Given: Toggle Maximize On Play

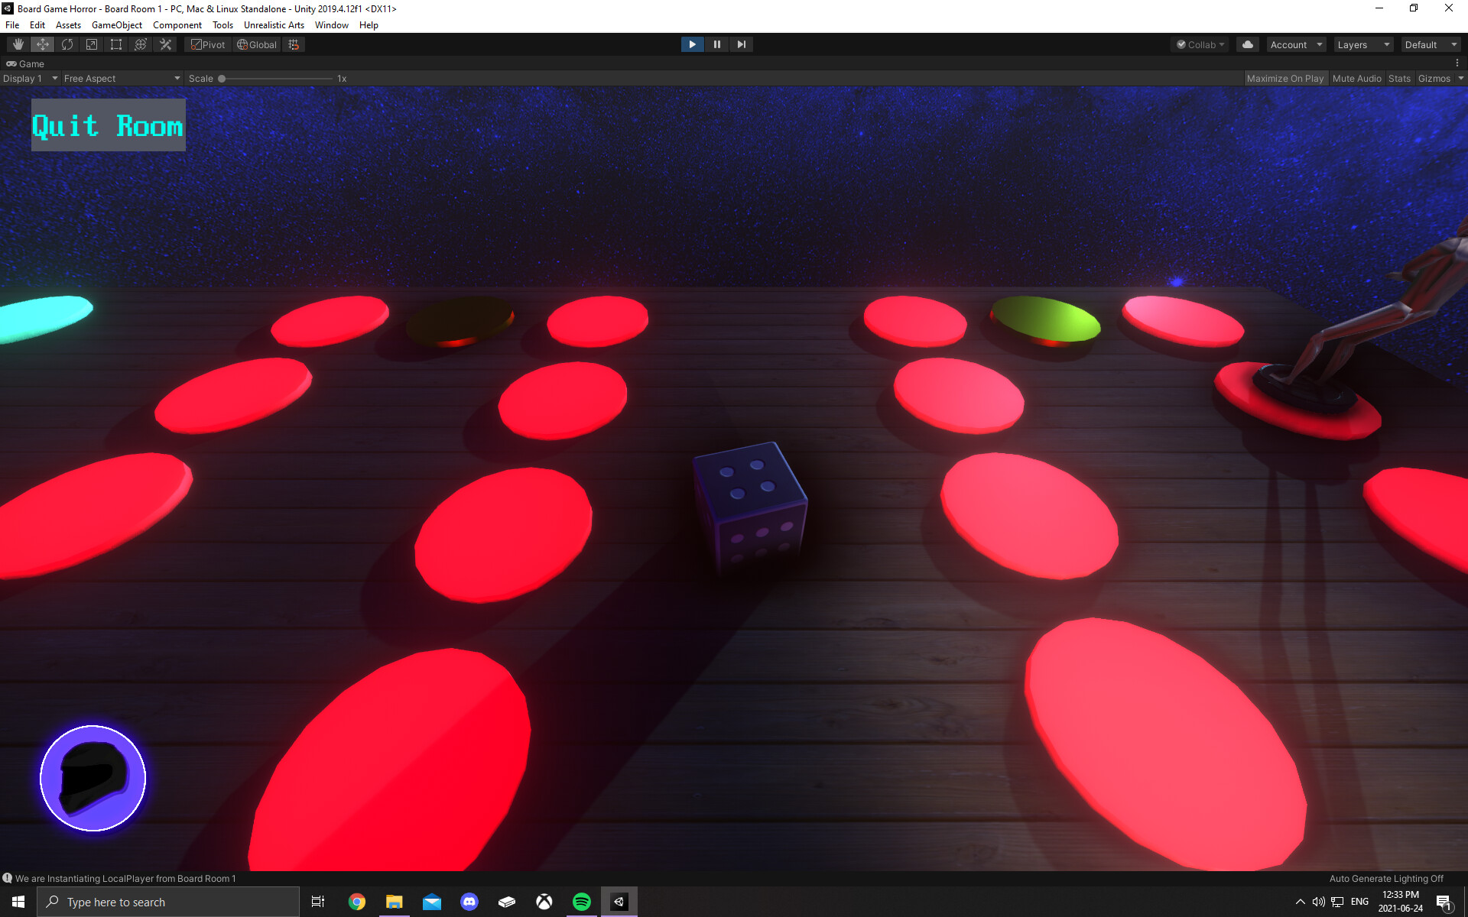Looking at the screenshot, I should (1284, 78).
